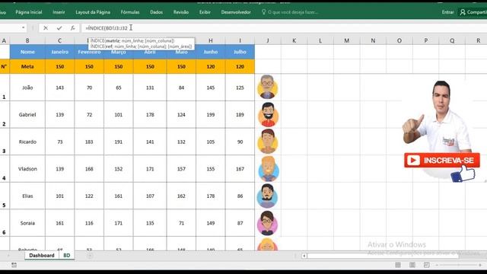Click macro record status bar icon
This screenshot has height=274, width=487.
click(14, 265)
